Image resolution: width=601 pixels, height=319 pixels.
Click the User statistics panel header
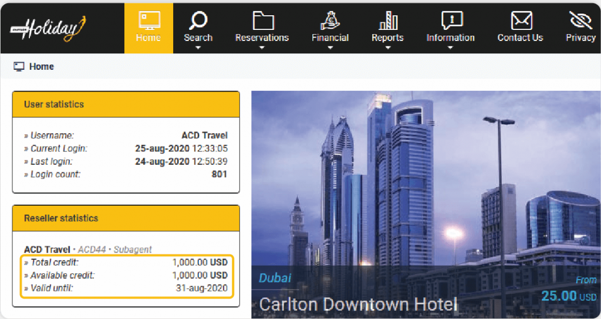coord(126,104)
